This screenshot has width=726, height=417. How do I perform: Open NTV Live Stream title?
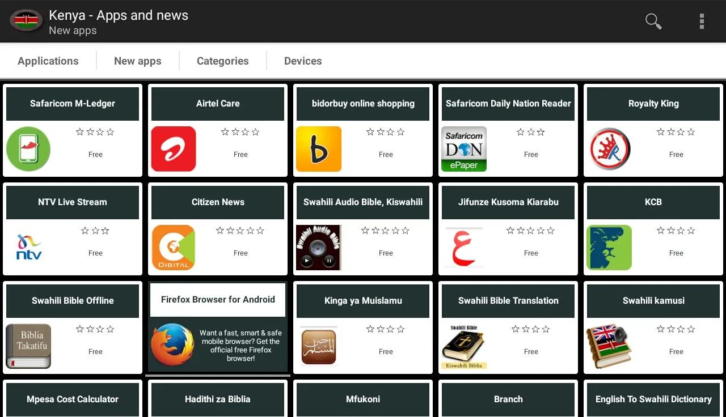(x=73, y=202)
